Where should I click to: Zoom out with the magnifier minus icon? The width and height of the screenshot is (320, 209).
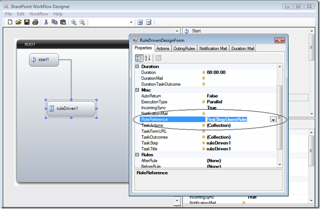[82, 22]
